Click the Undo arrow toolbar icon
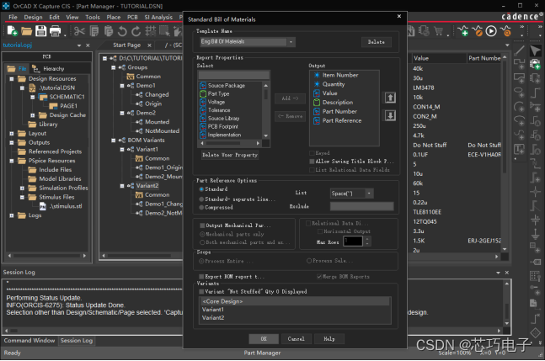Image resolution: width=545 pixels, height=361 pixels. point(122,31)
